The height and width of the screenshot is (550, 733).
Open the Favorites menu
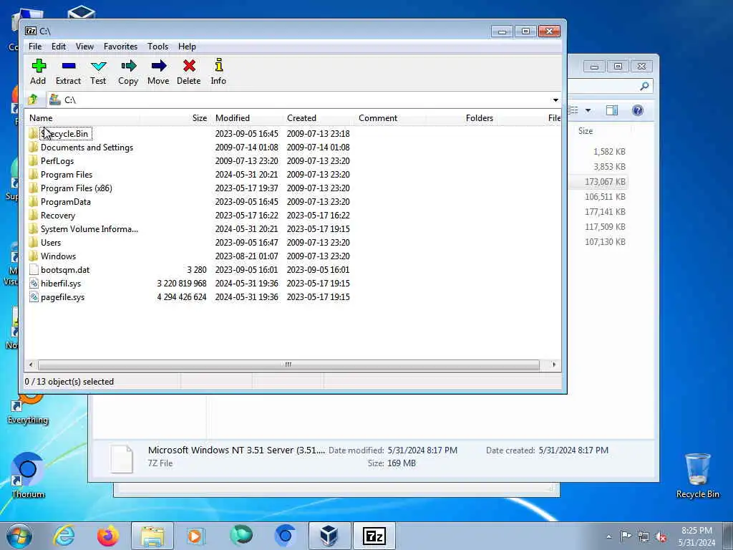click(120, 47)
